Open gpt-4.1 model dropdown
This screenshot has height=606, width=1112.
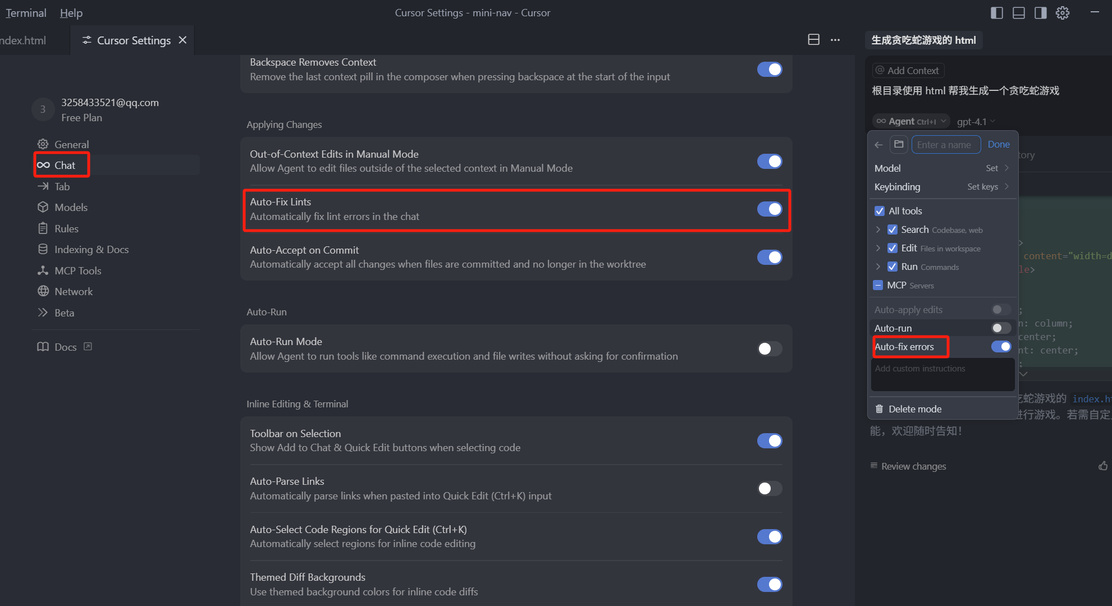976,122
